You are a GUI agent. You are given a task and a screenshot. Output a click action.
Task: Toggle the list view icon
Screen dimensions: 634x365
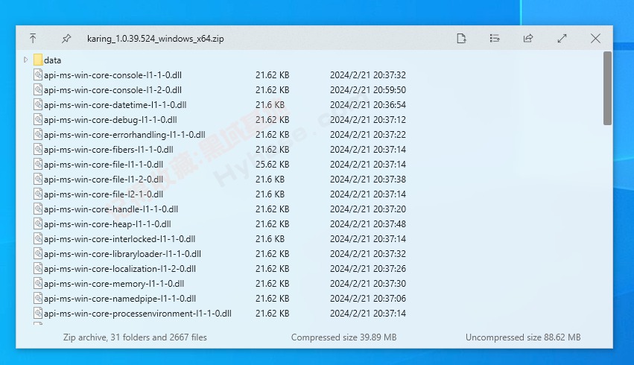[x=495, y=39]
